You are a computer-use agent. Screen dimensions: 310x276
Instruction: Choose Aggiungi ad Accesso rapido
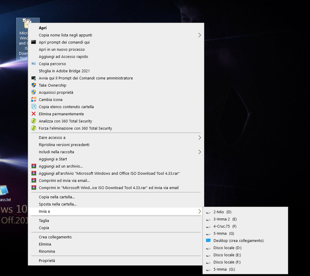click(x=116, y=56)
